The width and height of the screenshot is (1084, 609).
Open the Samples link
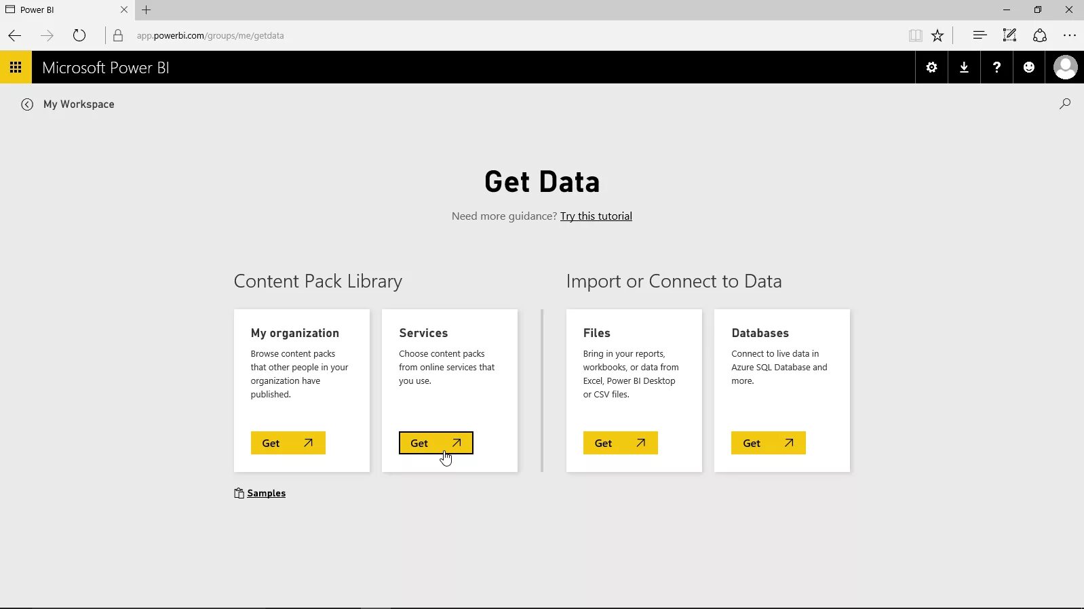tap(266, 493)
